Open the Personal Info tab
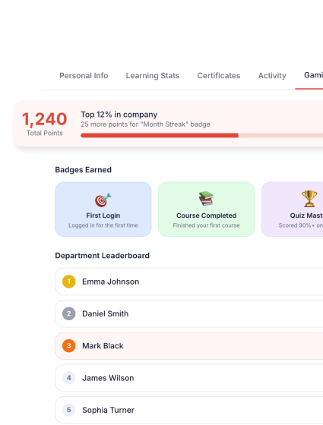 84,76
